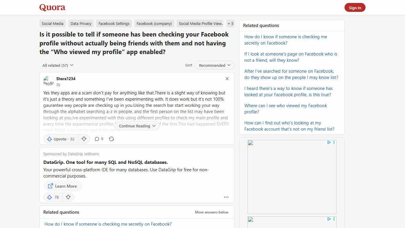
Task: Open the Recommended sort dropdown
Action: (x=214, y=65)
